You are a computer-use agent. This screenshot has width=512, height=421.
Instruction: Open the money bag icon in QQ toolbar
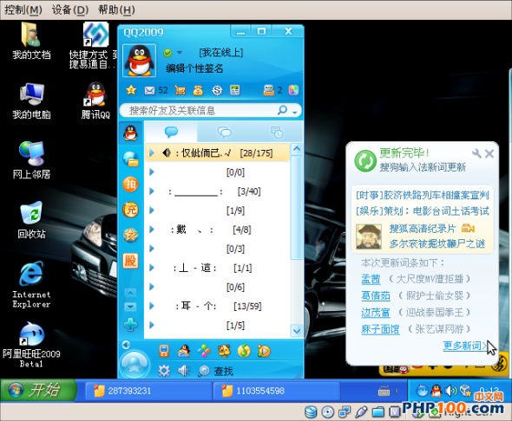[198, 90]
